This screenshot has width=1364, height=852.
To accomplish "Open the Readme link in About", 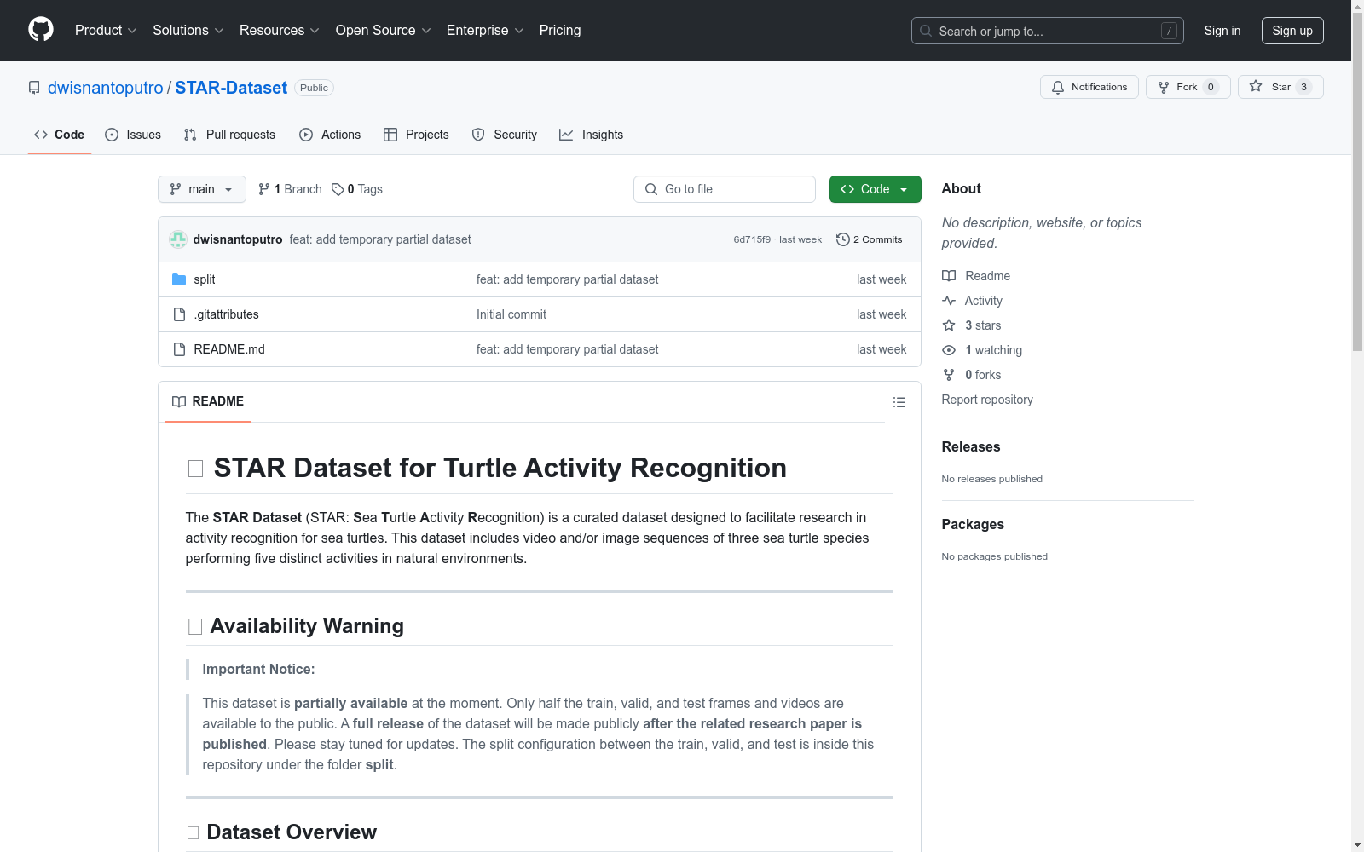I will [x=976, y=276].
